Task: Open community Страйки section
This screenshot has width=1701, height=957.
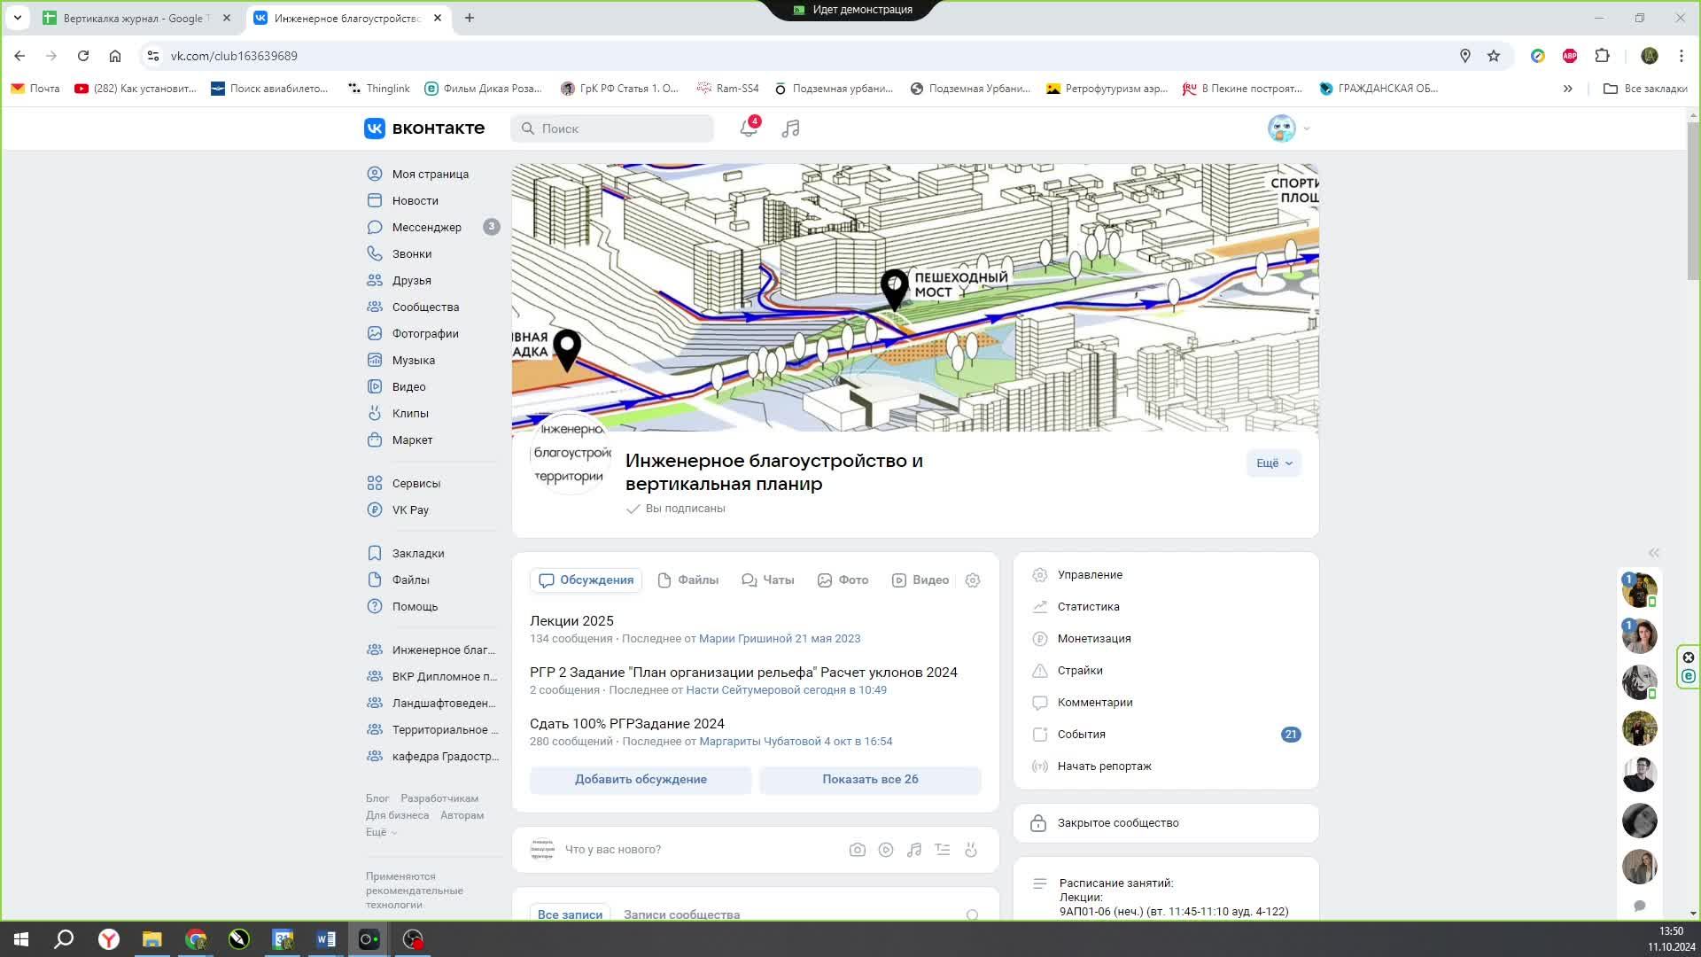Action: (x=1080, y=671)
